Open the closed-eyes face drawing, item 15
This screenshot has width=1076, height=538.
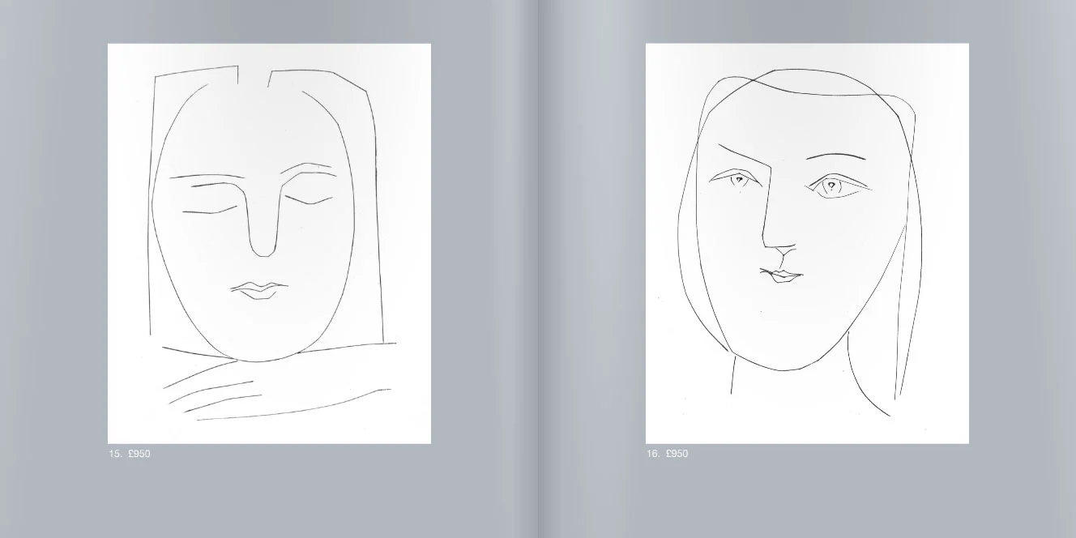point(269,243)
